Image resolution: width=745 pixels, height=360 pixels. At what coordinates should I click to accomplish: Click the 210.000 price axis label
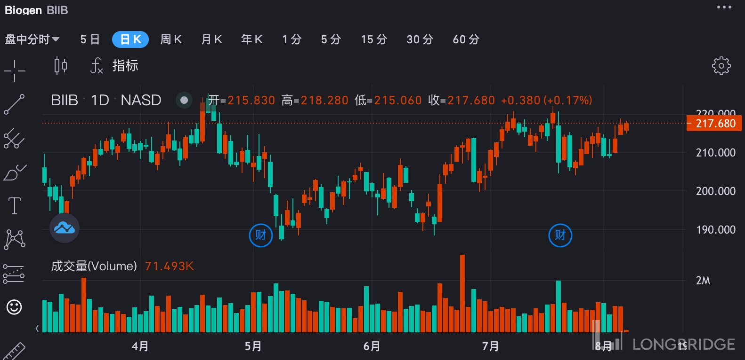click(716, 153)
